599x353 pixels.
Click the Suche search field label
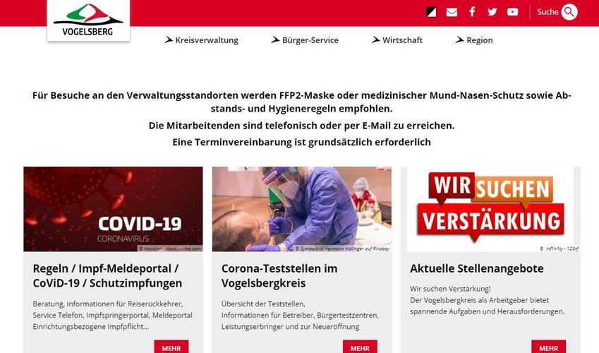(x=547, y=12)
